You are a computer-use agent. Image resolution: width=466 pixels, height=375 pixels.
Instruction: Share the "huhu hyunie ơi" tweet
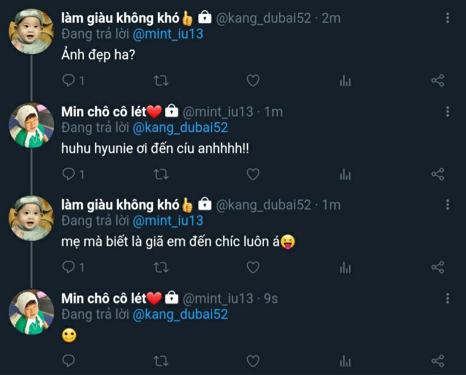438,174
